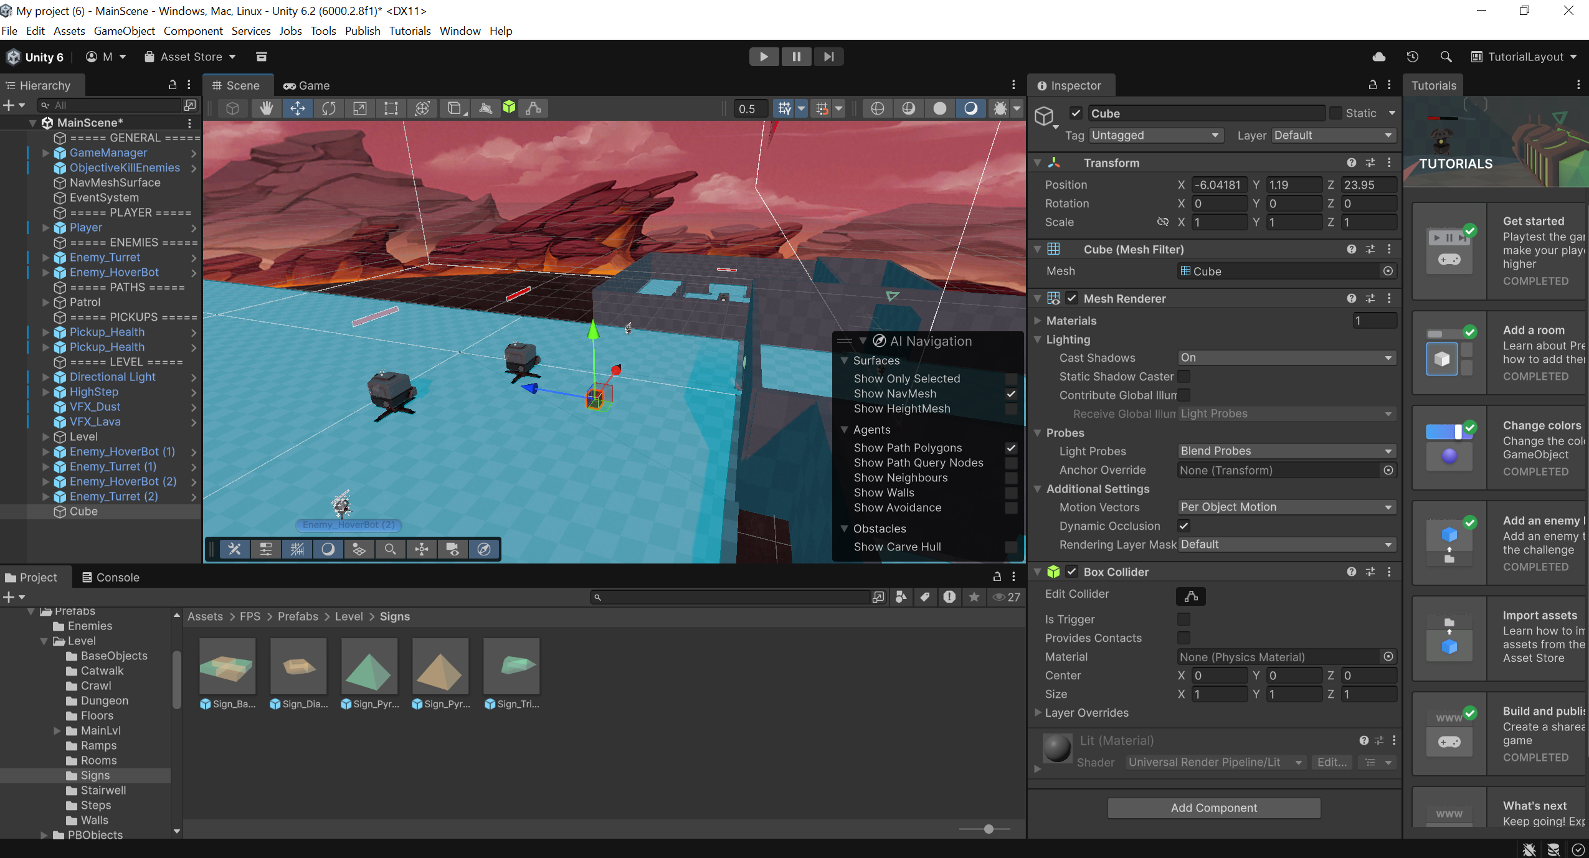Toggle Mesh Renderer enabled checkbox

click(1071, 298)
